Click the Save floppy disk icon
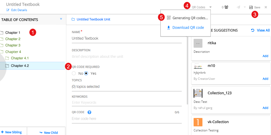271x135 pixels. coord(251,7)
